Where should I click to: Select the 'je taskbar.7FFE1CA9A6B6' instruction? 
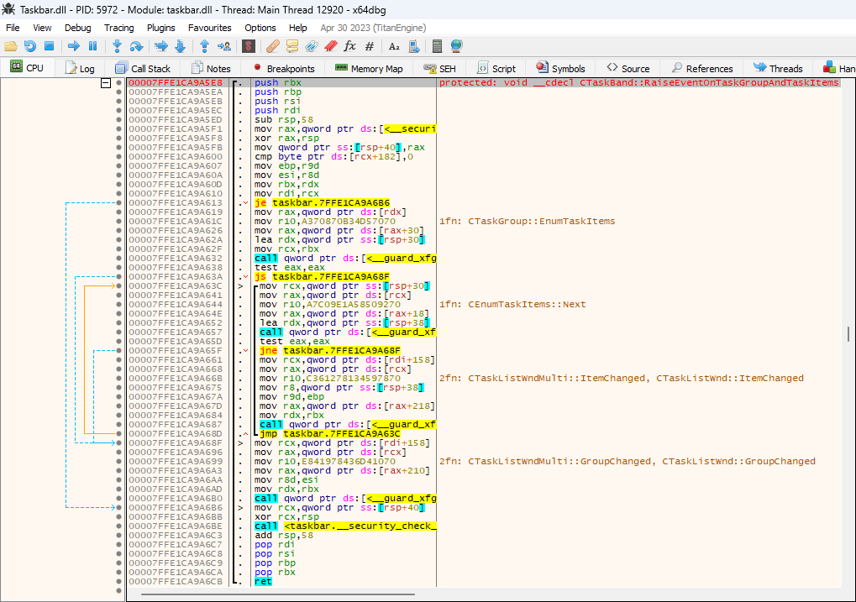(322, 203)
